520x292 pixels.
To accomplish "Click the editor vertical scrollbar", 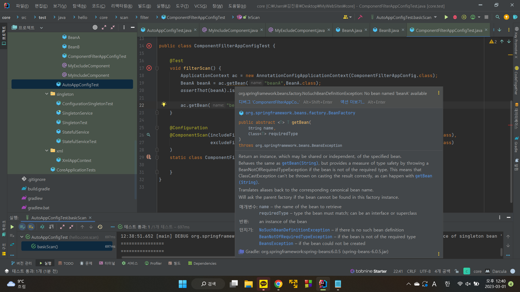I will click(x=511, y=151).
